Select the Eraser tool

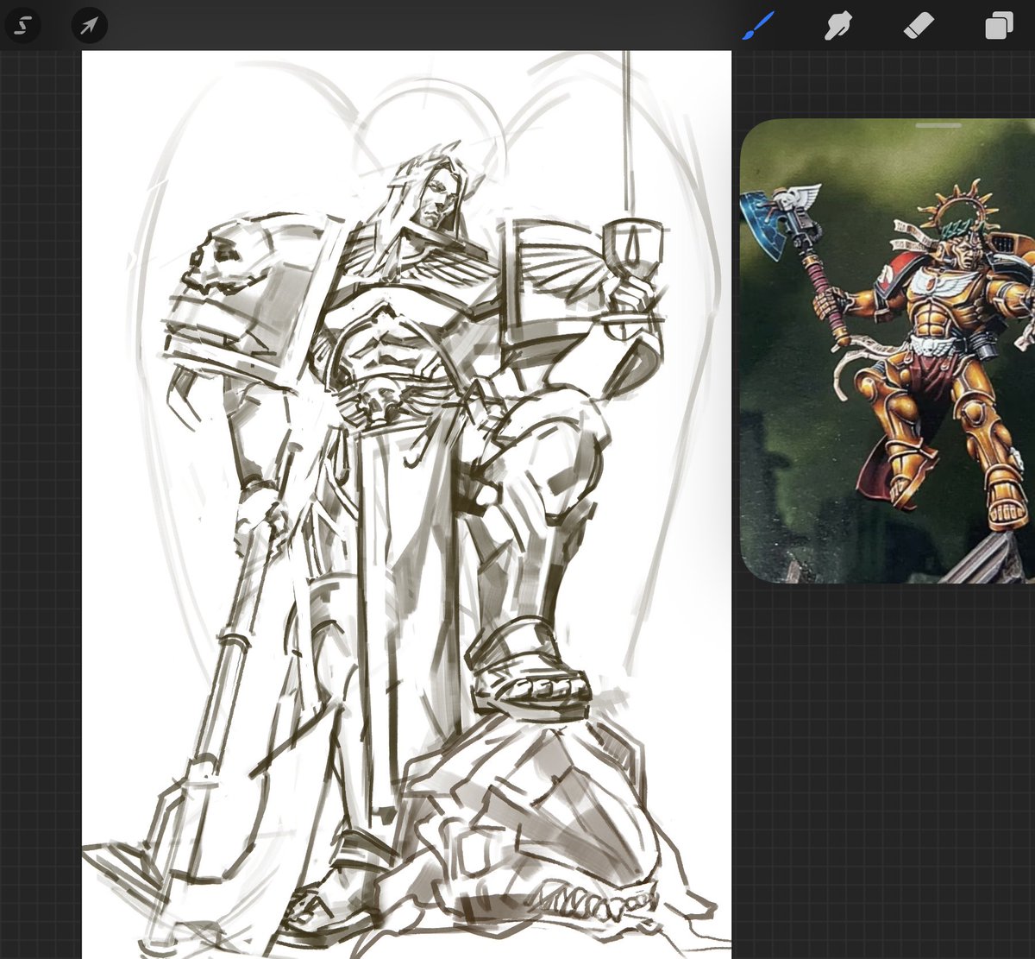(919, 26)
